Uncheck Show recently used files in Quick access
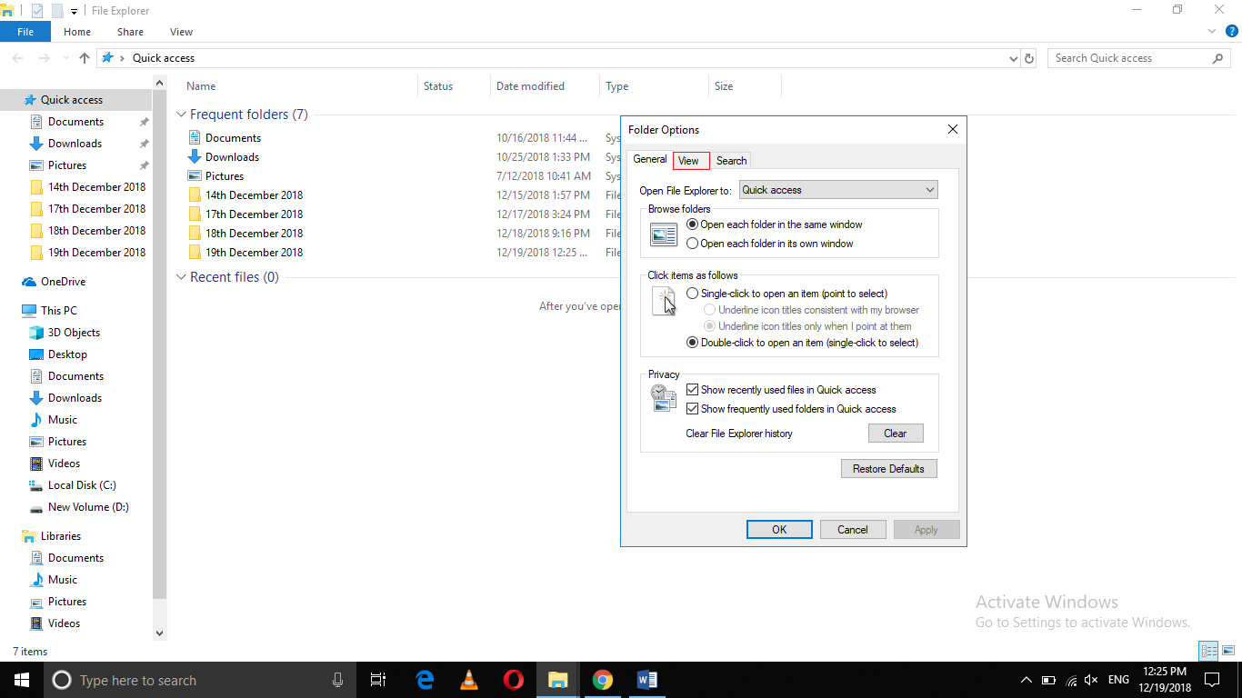 [692, 389]
